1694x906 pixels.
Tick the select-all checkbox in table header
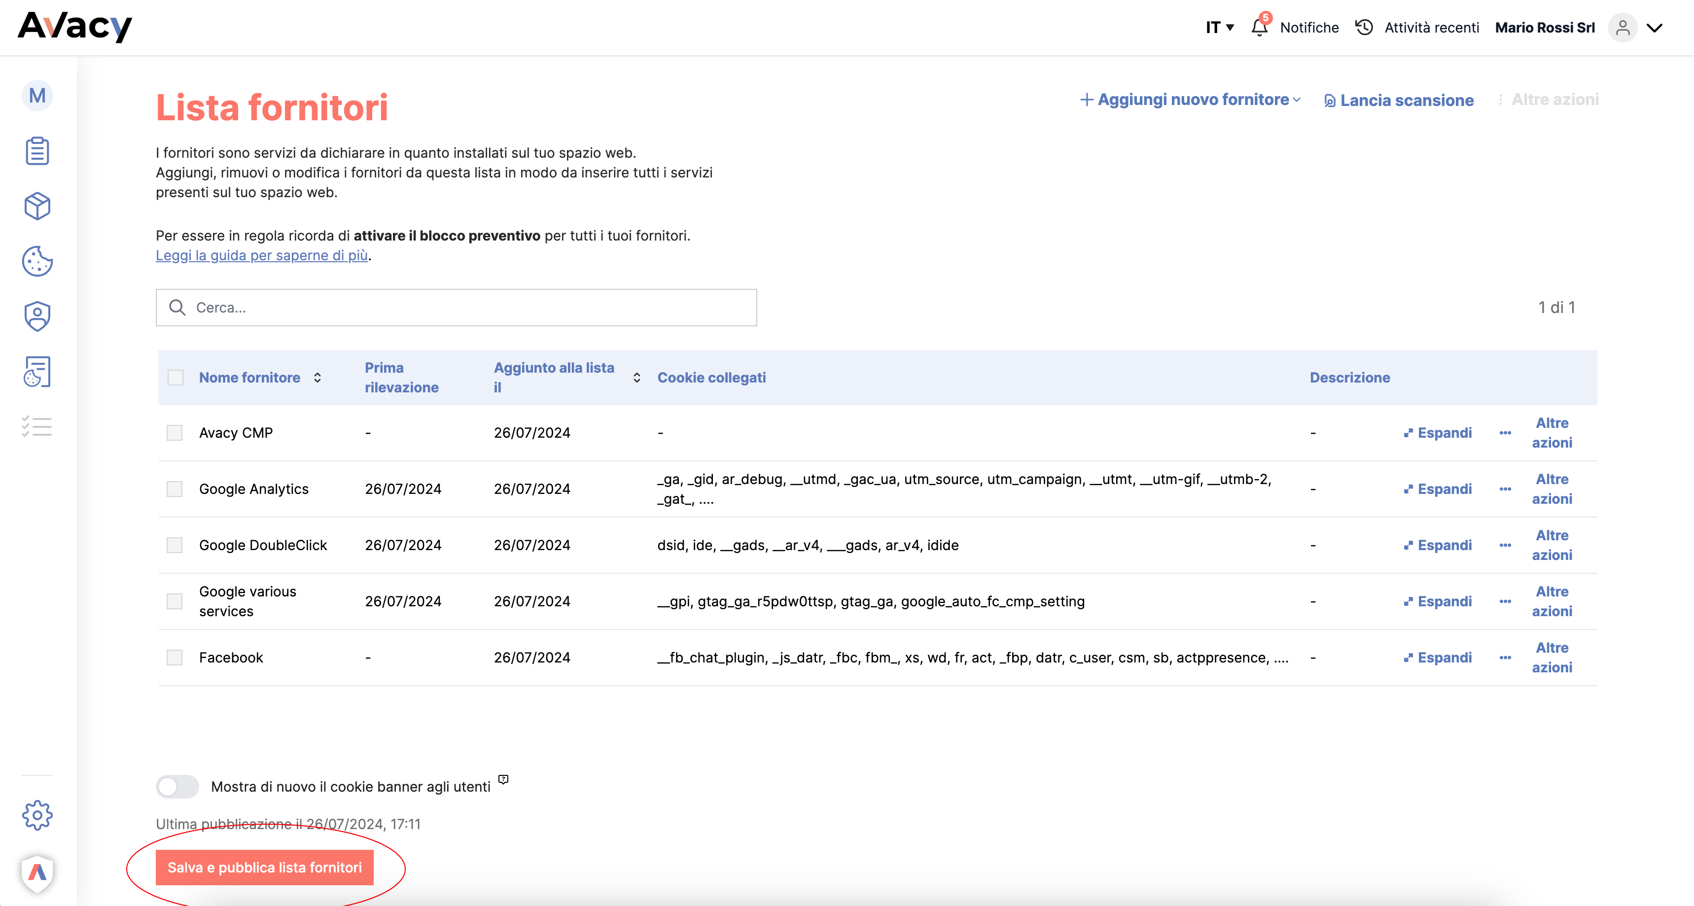[176, 378]
